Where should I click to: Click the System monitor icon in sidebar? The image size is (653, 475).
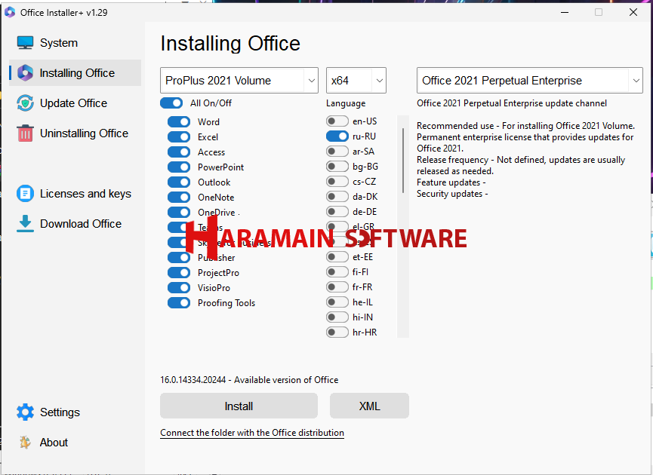pyautogui.click(x=26, y=43)
